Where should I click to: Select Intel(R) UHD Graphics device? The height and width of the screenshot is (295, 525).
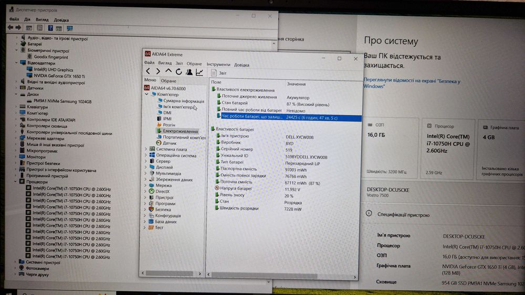click(53, 70)
